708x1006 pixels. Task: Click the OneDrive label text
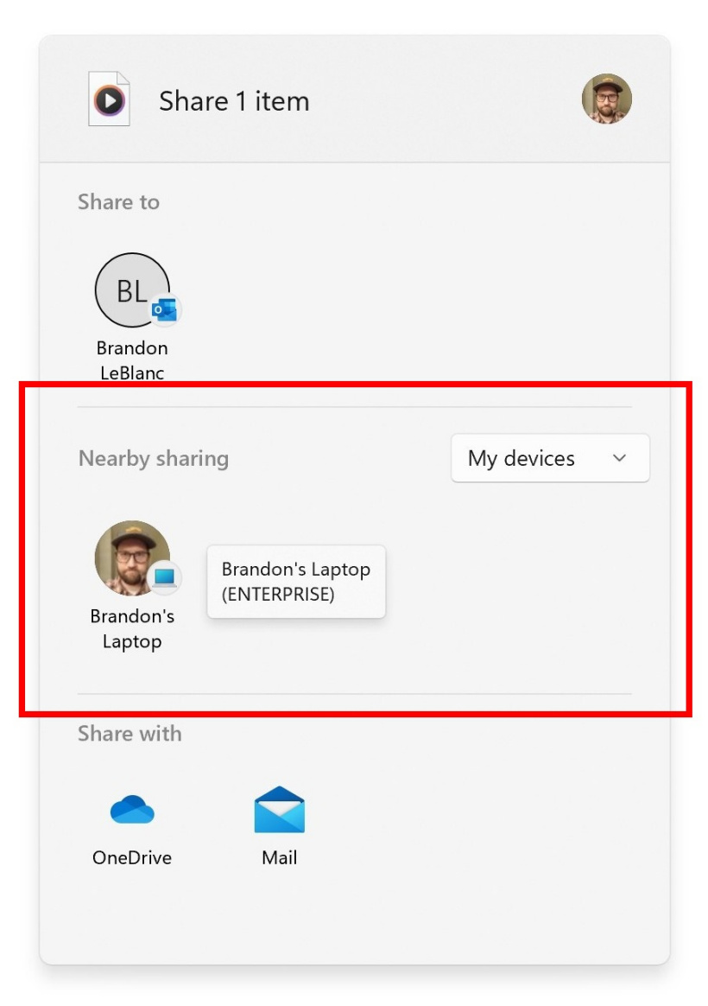131,857
